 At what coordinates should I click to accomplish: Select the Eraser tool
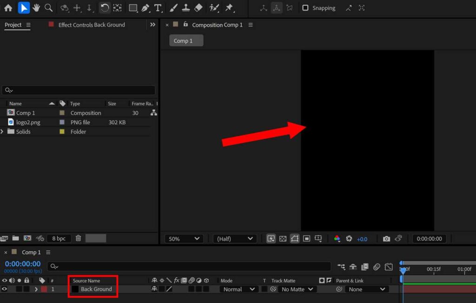(198, 8)
